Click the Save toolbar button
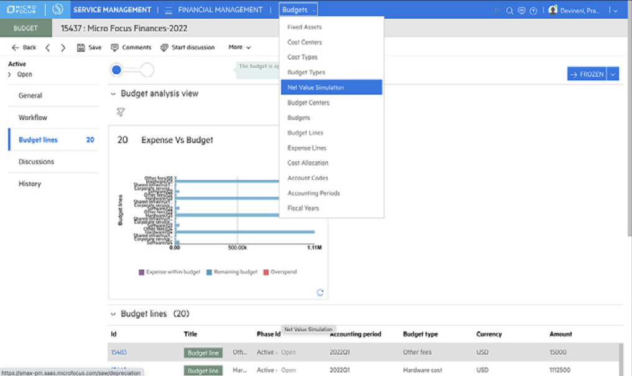Image resolution: width=632 pixels, height=376 pixels. [x=90, y=47]
